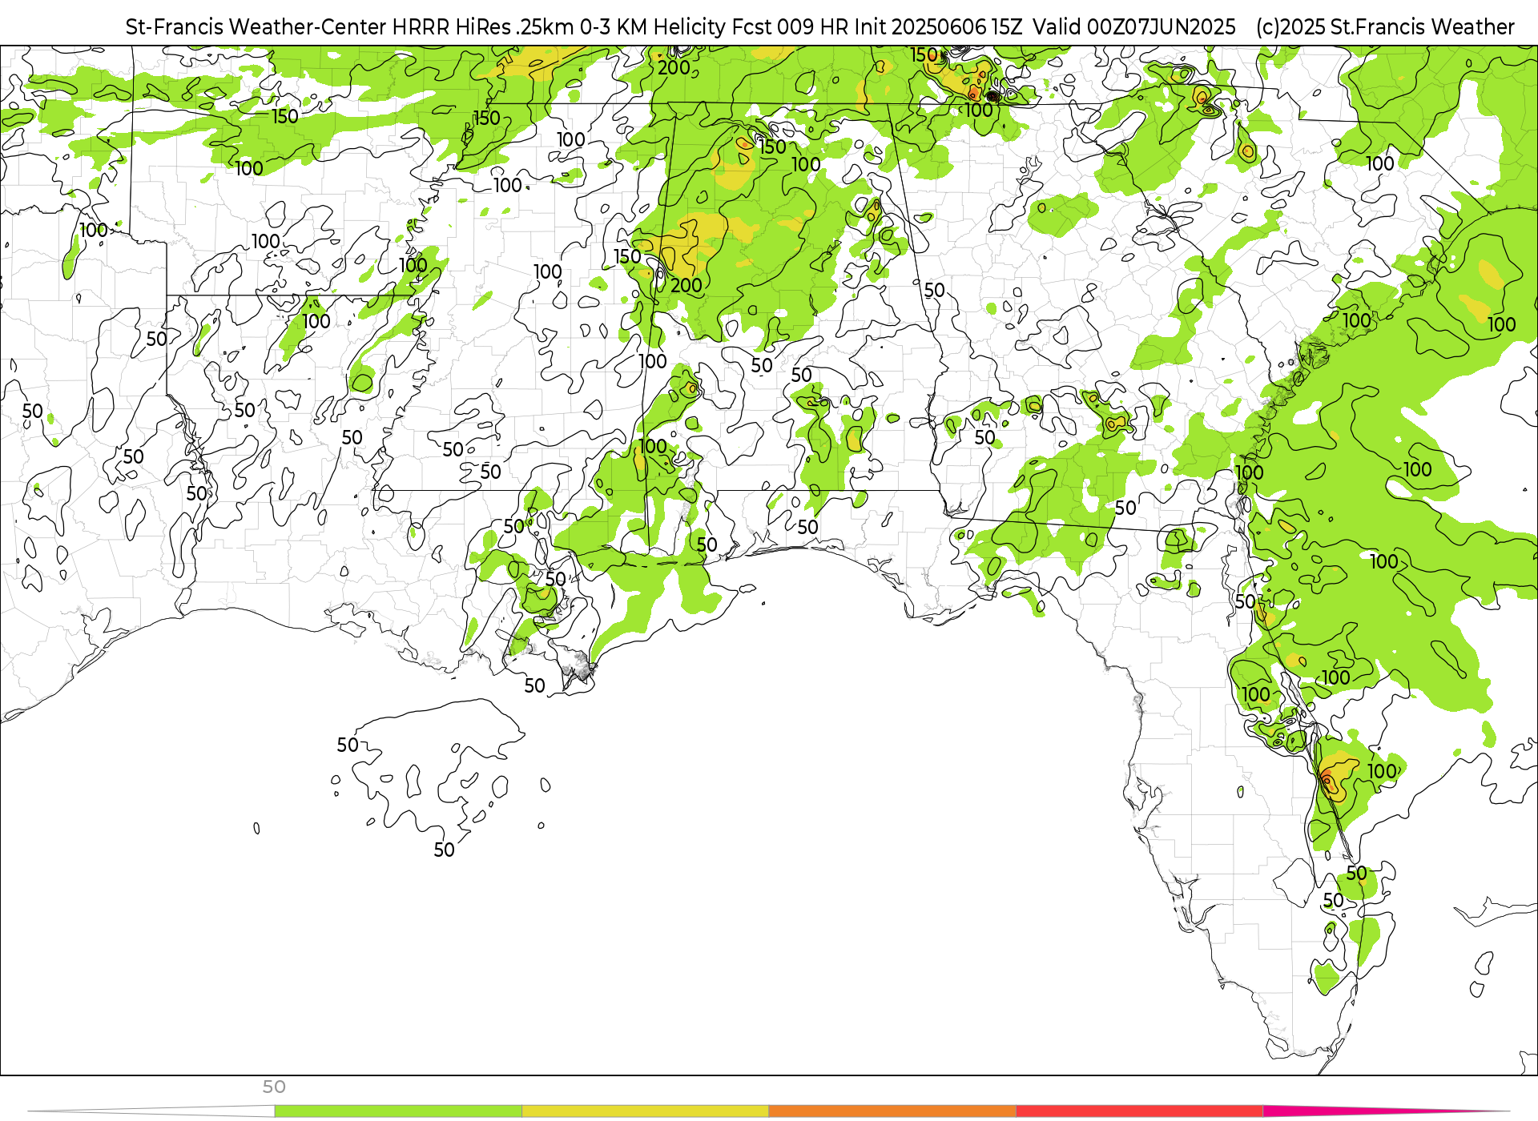Image resolution: width=1538 pixels, height=1121 pixels.
Task: Click the '200' contour label below the '150' label
Action: 686,285
